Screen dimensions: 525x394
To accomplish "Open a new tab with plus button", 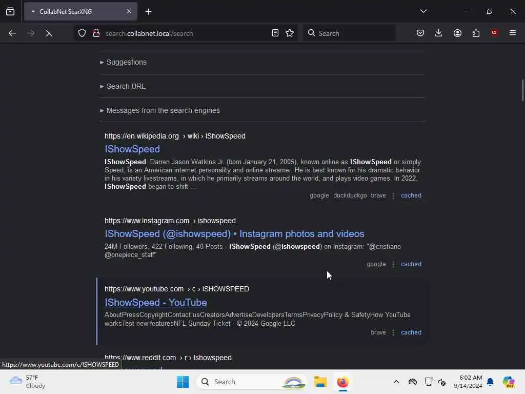I will pos(148,12).
